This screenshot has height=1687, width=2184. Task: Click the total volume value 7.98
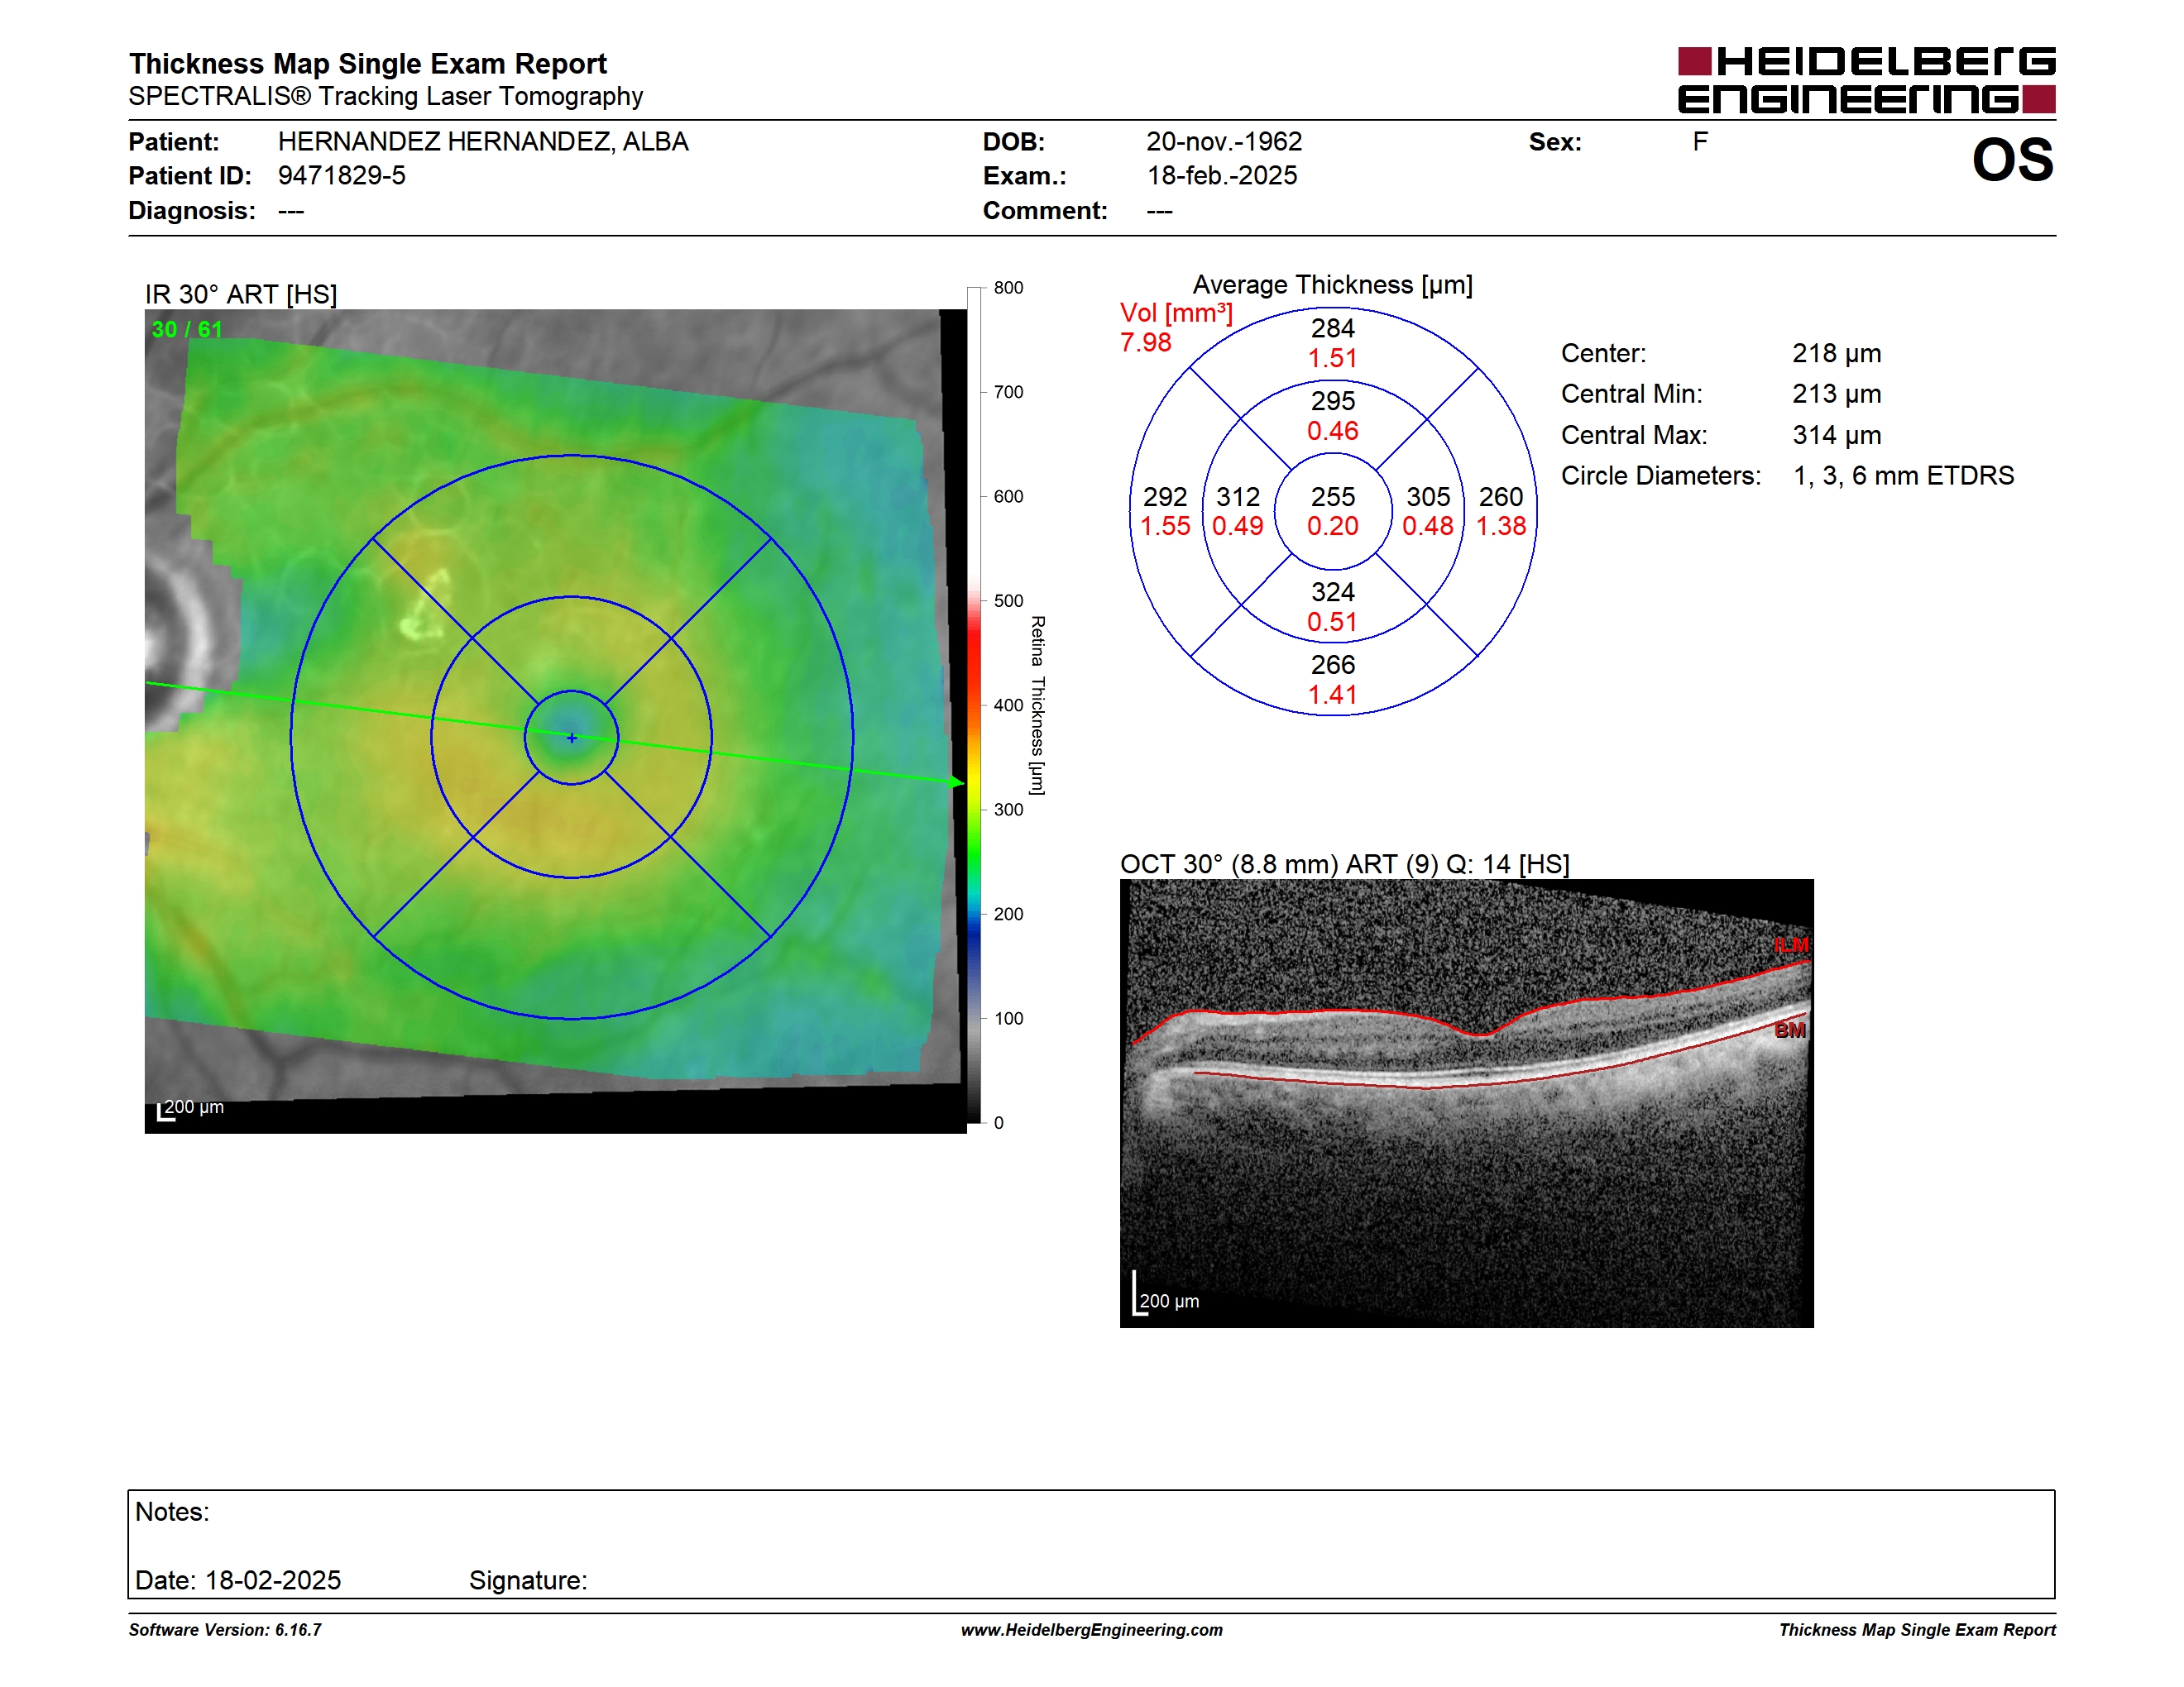tap(1145, 343)
